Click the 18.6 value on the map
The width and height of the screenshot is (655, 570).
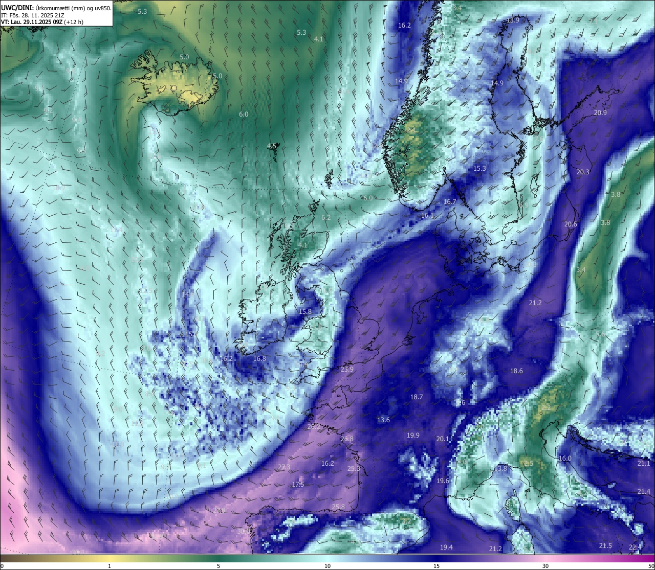[x=517, y=371]
